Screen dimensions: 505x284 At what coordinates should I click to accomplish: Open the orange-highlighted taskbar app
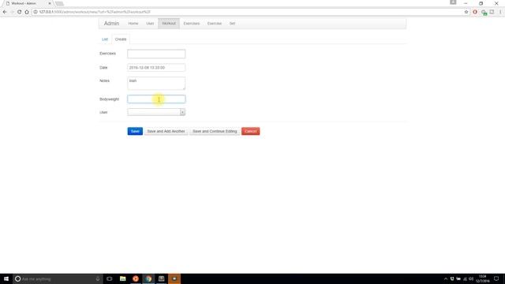click(174, 278)
